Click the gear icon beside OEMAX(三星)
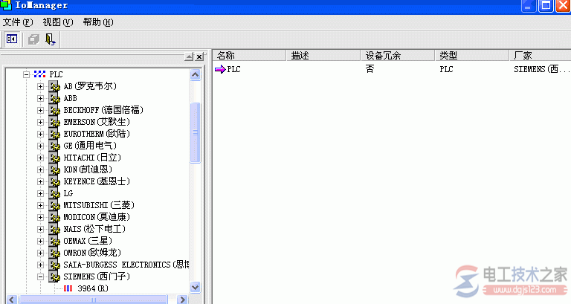 click(x=54, y=241)
